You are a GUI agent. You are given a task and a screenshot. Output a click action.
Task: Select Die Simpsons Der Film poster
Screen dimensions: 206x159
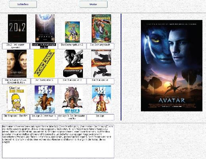16,99
